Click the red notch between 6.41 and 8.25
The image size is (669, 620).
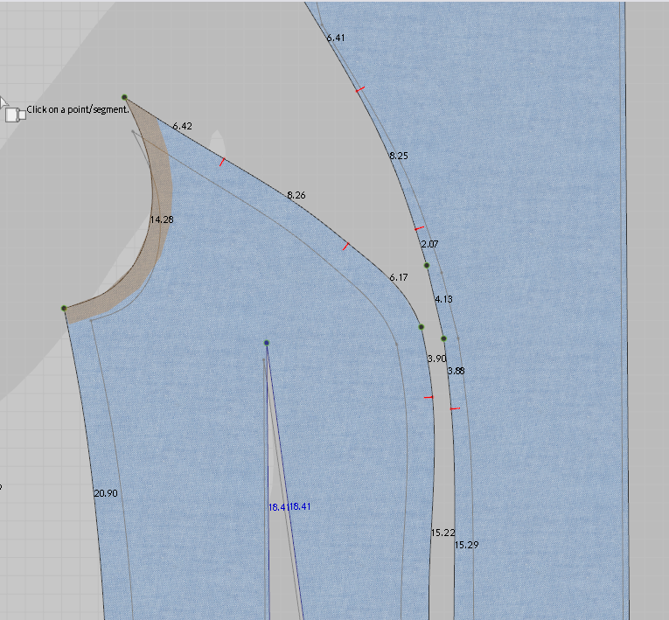click(360, 89)
